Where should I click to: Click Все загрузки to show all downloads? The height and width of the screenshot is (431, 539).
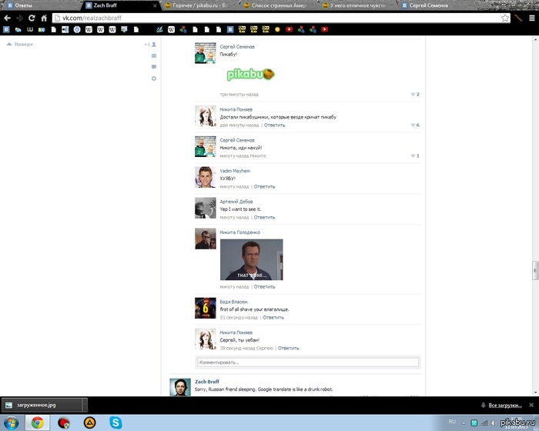point(504,405)
